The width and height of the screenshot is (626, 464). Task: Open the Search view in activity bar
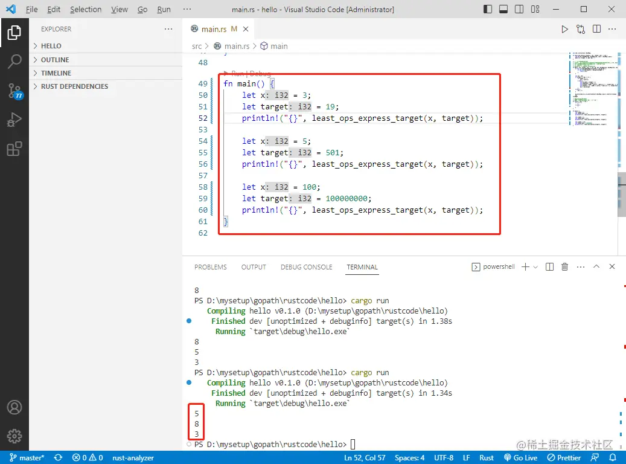pyautogui.click(x=14, y=62)
